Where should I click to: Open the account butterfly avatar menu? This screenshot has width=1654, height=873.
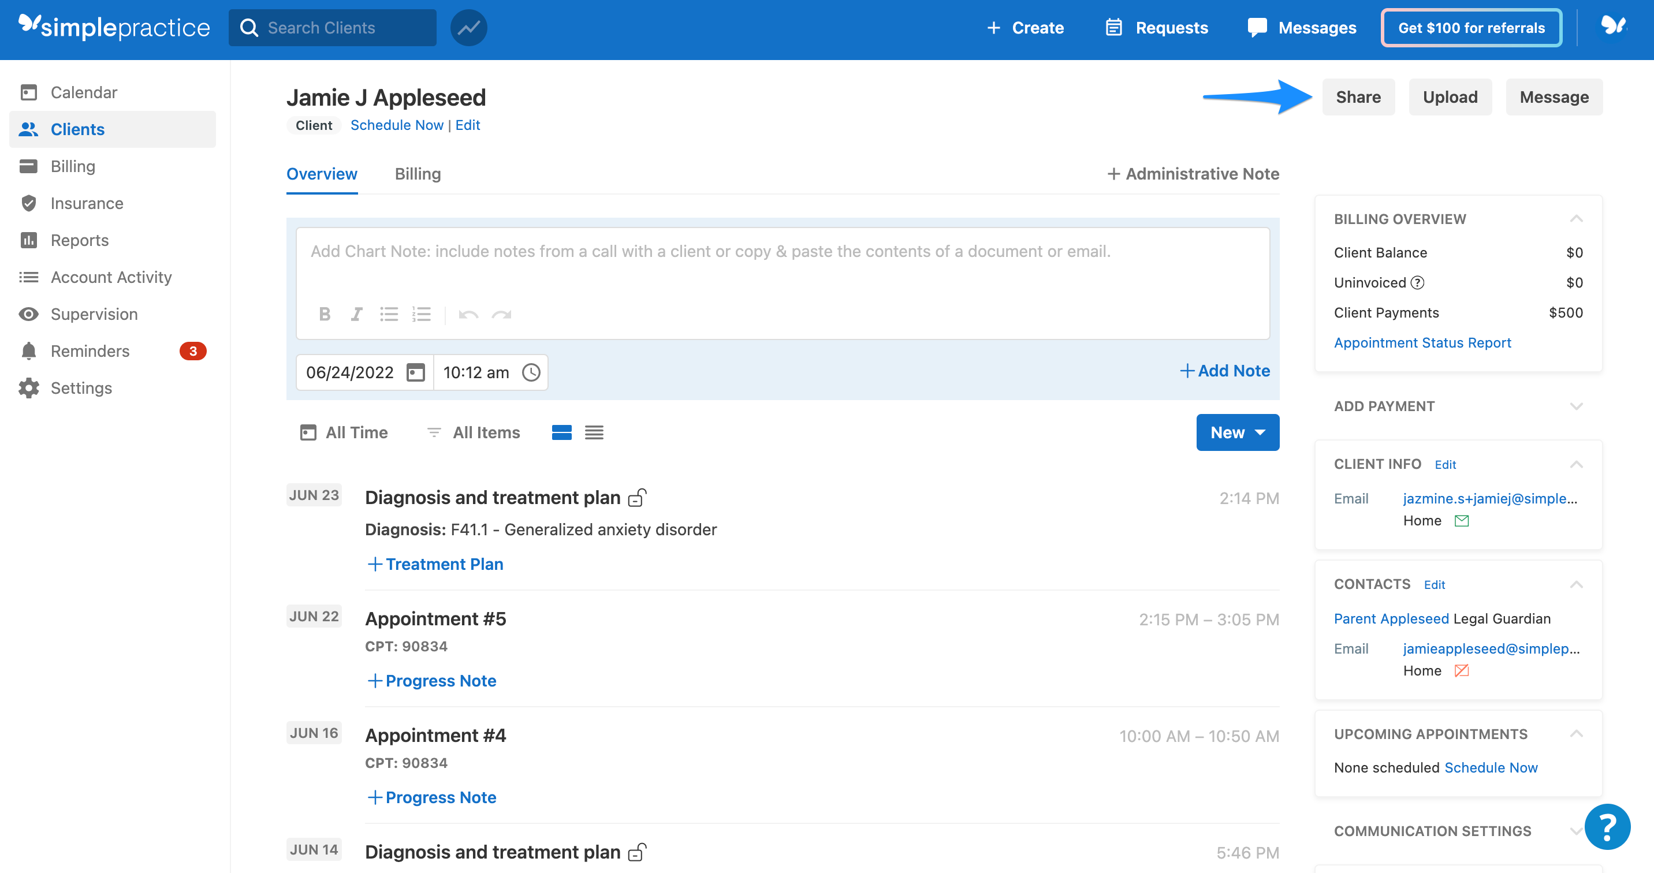click(1613, 25)
